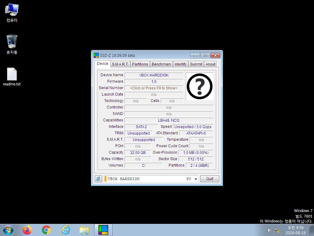Select the Recycle Bin desktop icon

click(12, 45)
